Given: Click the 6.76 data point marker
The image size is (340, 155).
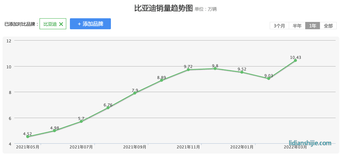Looking at the screenshot, I should click(x=108, y=108).
